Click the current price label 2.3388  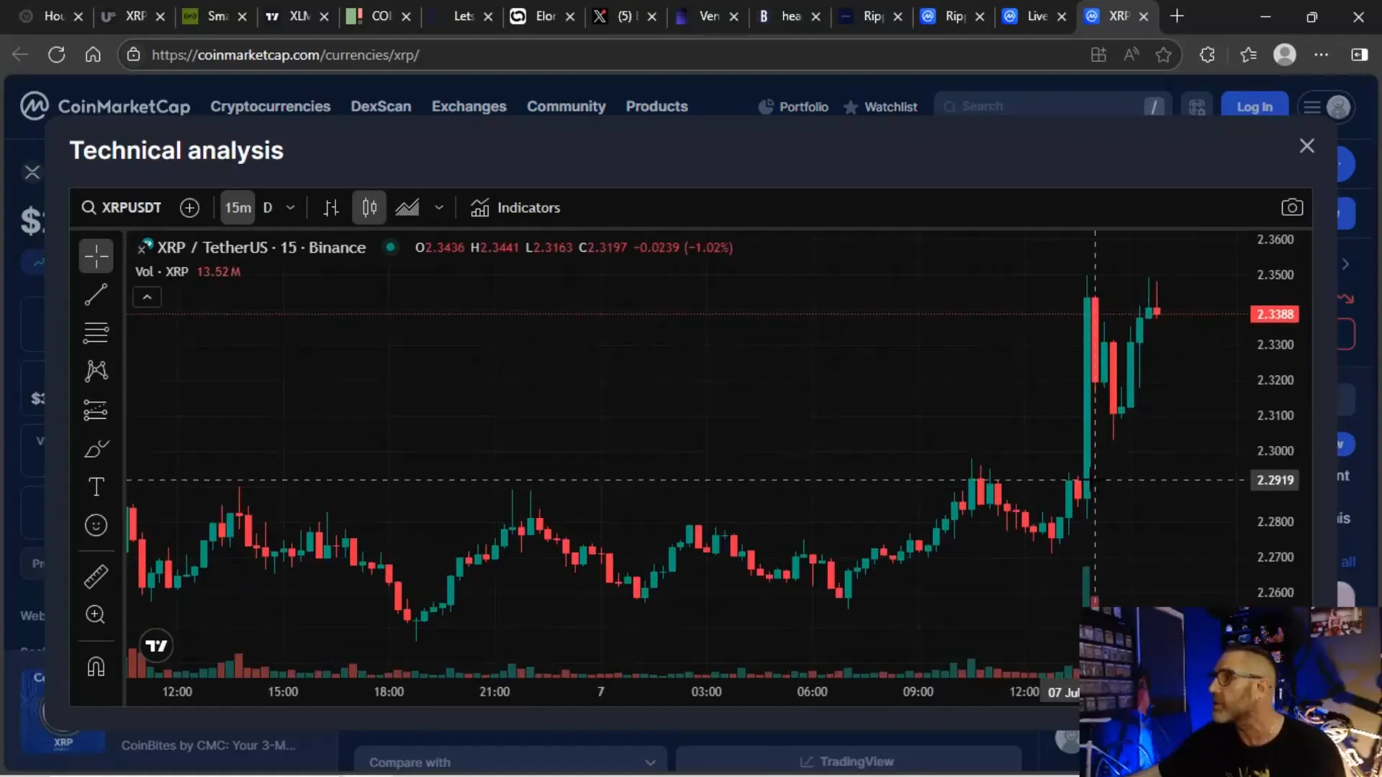(1275, 314)
